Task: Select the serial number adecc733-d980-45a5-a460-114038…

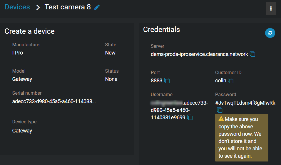Action: (54, 101)
